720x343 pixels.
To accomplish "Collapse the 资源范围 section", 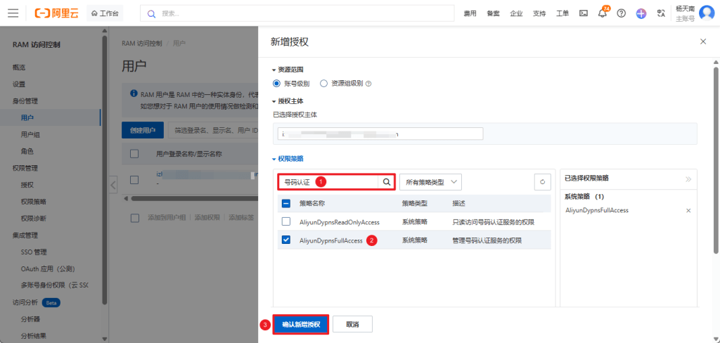I will [x=288, y=70].
